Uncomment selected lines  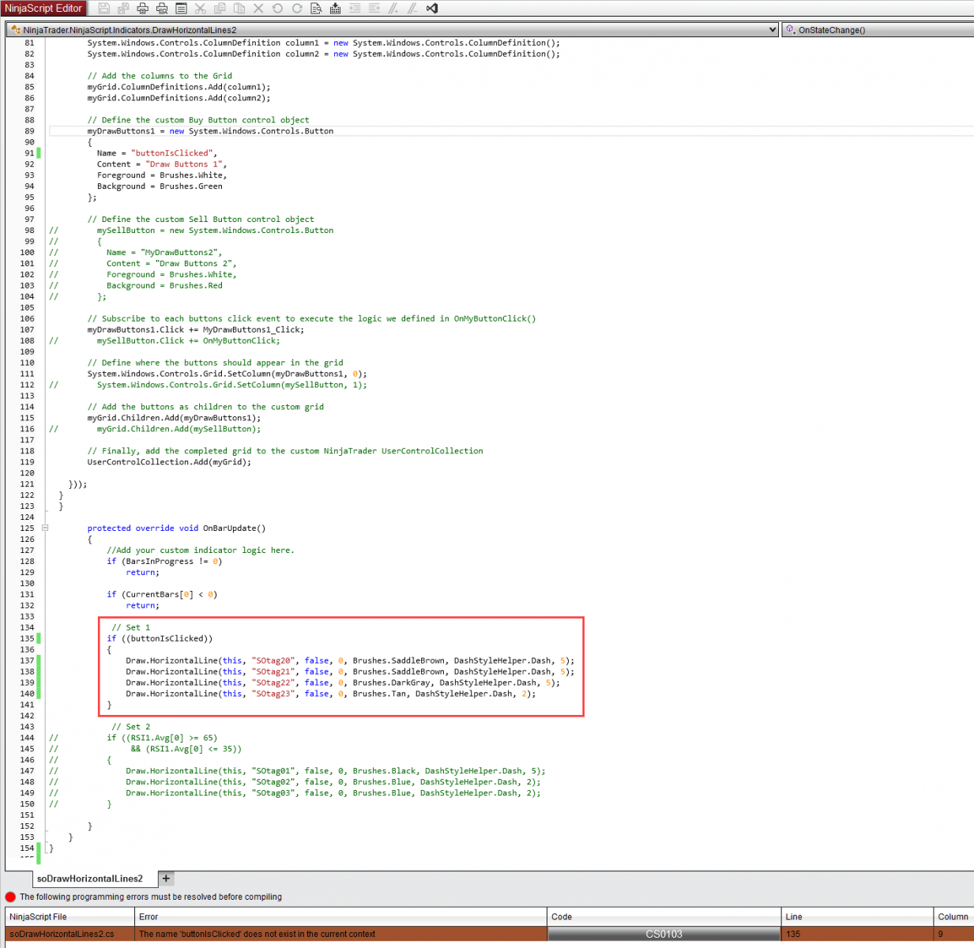(x=412, y=9)
